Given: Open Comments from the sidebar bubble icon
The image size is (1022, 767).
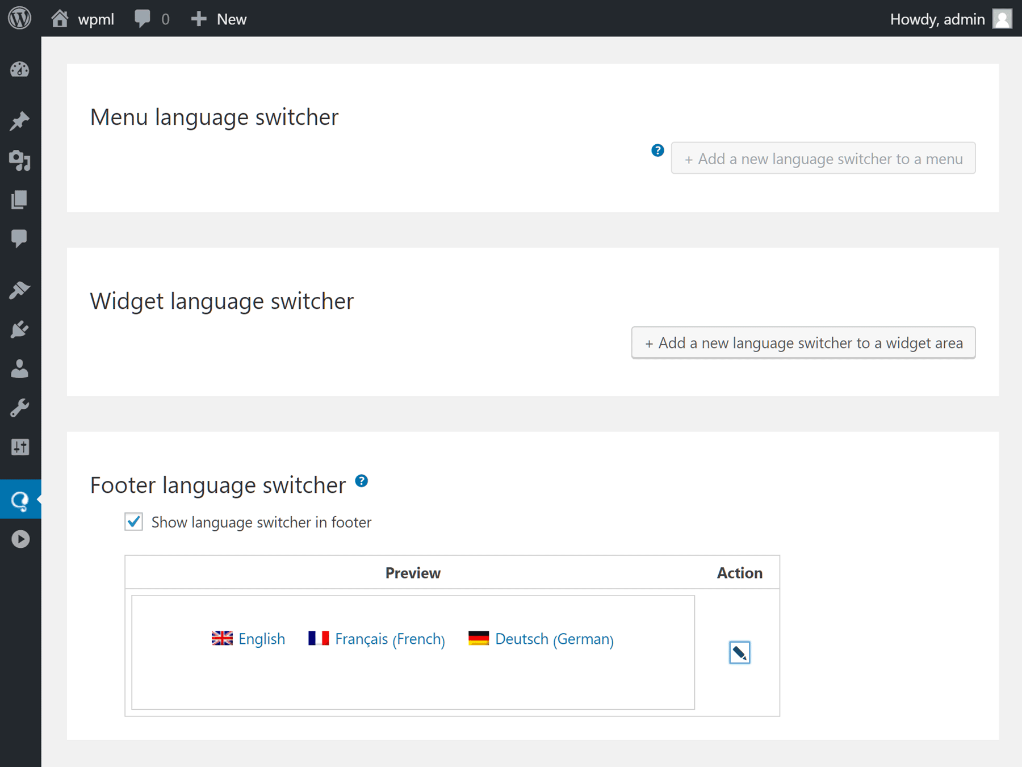Looking at the screenshot, I should [20, 237].
